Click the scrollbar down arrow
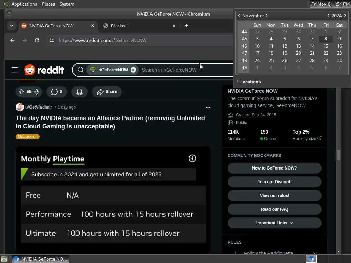Screen dimensions: 351x263 (338, 251)
